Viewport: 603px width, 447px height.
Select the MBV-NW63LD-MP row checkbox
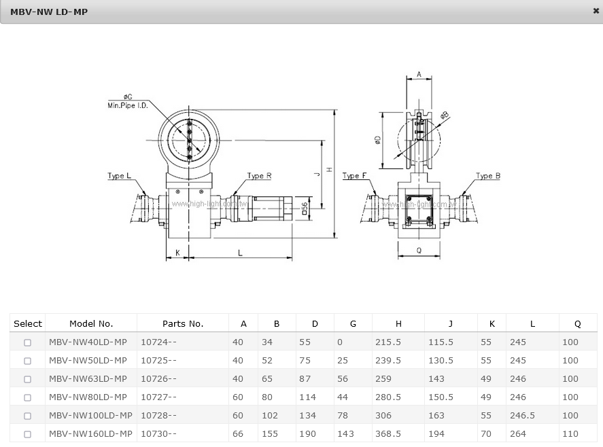point(28,379)
